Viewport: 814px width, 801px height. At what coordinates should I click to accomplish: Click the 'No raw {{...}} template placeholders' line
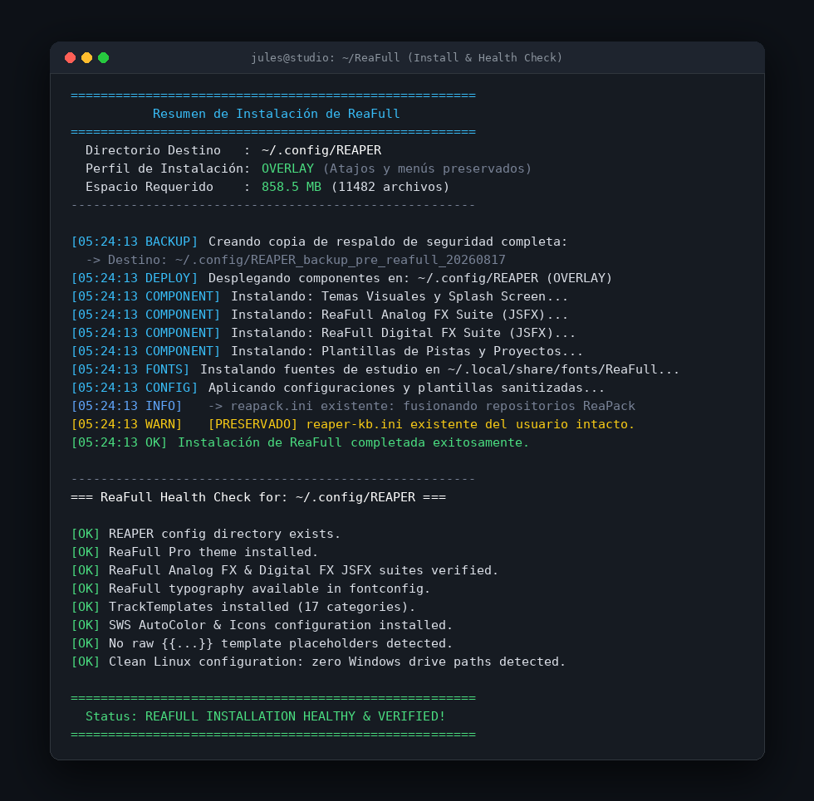[x=281, y=643]
